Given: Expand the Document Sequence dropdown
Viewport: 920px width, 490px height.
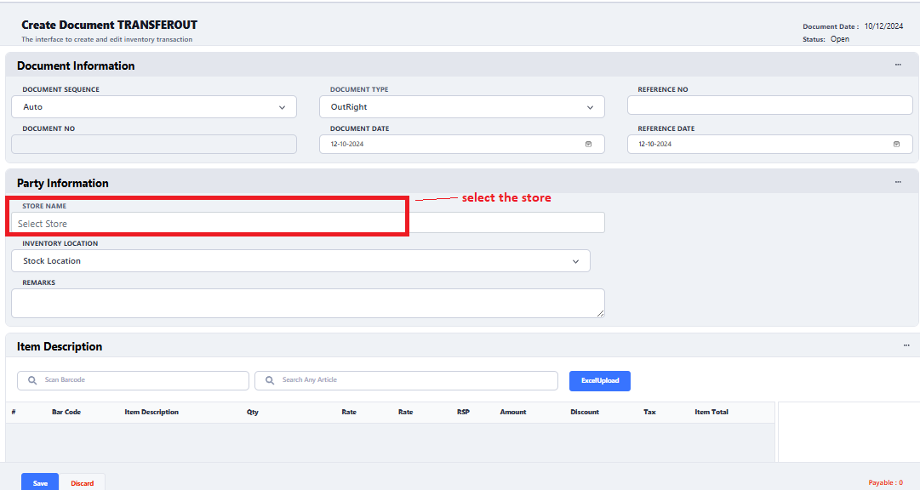Looking at the screenshot, I should [282, 107].
